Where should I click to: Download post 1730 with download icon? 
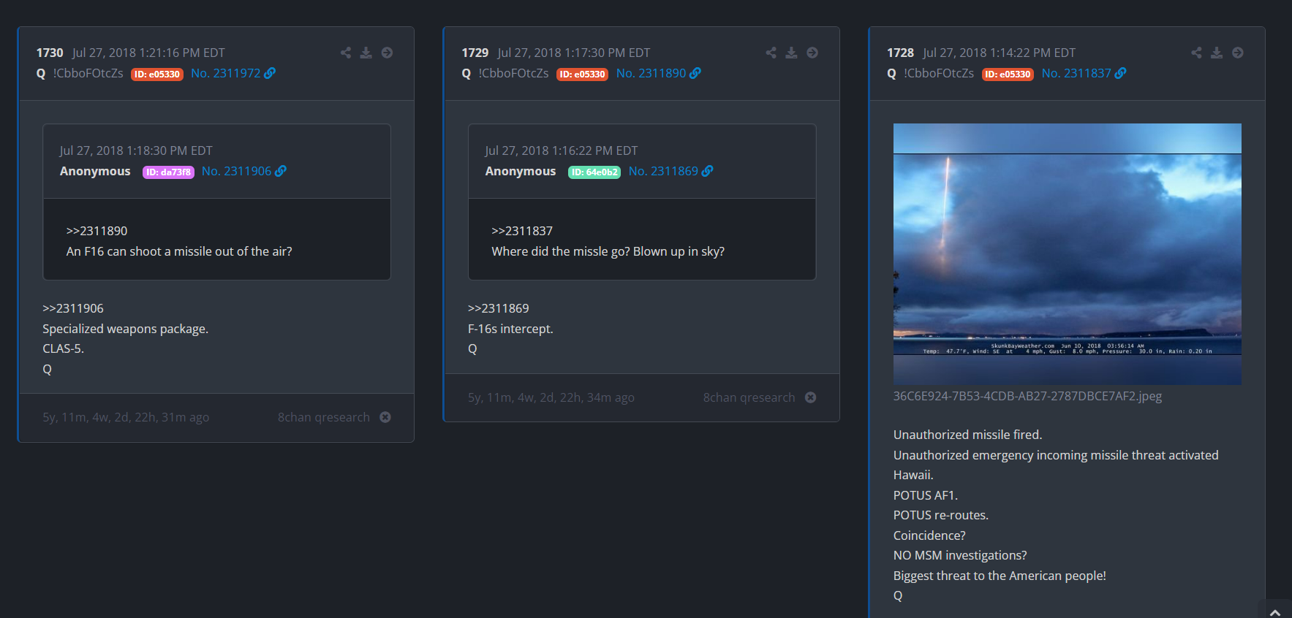[366, 53]
